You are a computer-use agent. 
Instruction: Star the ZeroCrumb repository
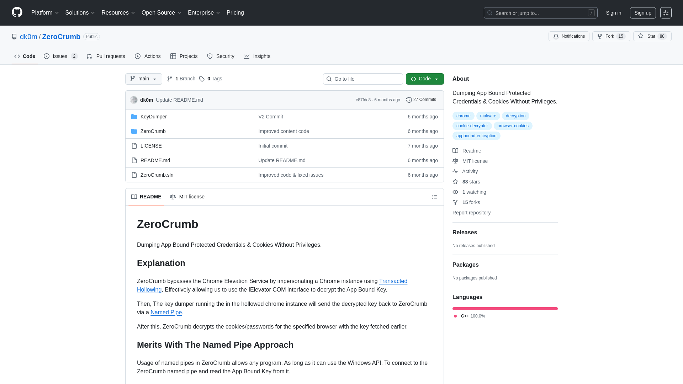[x=652, y=36]
